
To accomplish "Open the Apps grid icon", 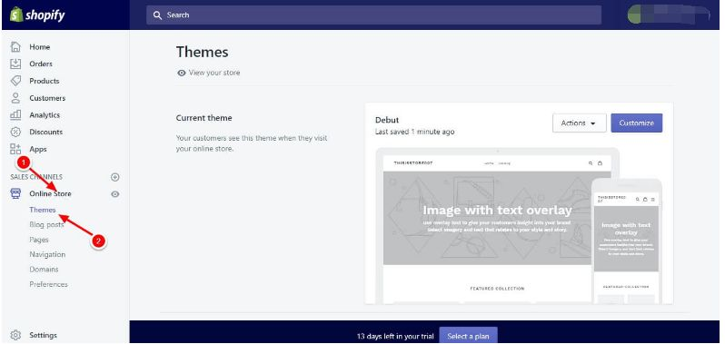I will (x=15, y=149).
